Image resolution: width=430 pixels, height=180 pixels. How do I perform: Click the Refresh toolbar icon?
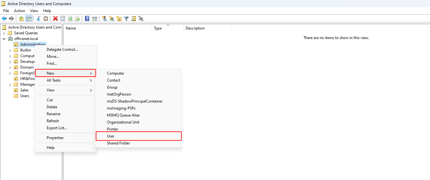pos(70,18)
